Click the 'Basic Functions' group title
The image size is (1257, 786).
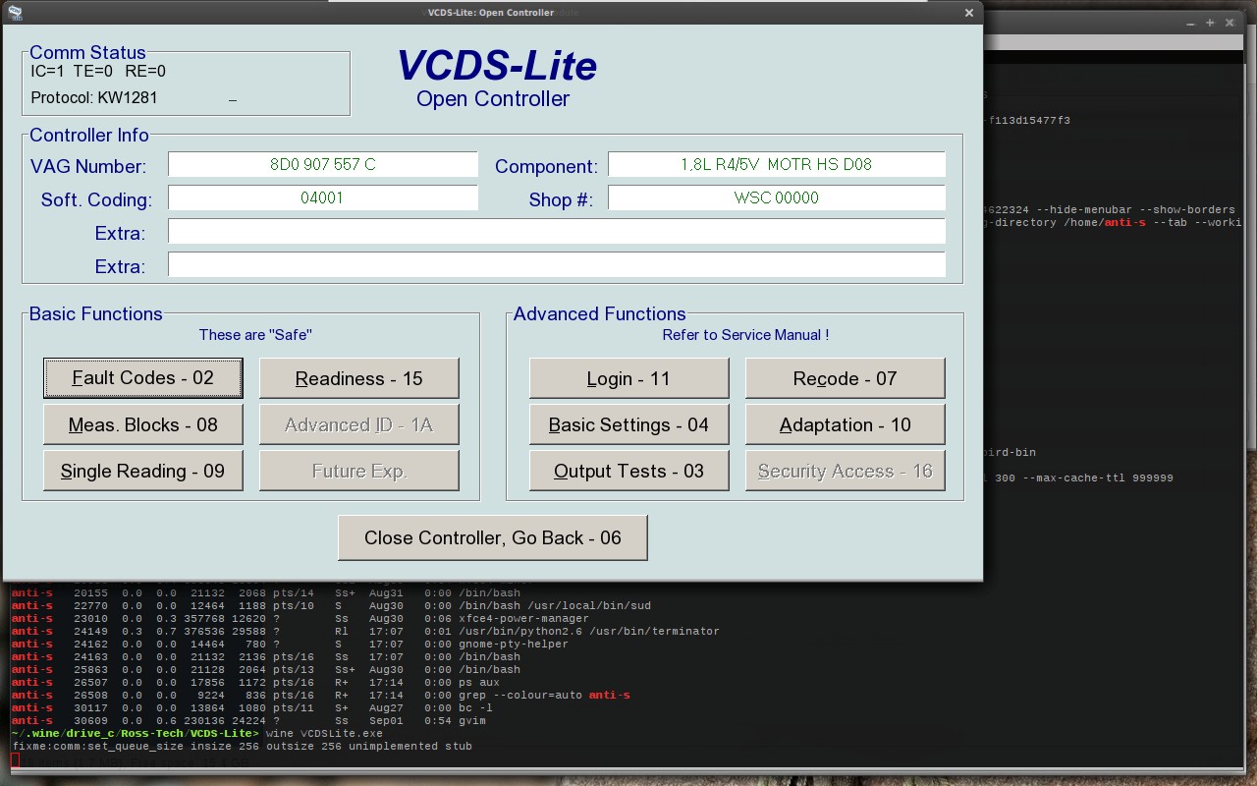[x=96, y=313]
